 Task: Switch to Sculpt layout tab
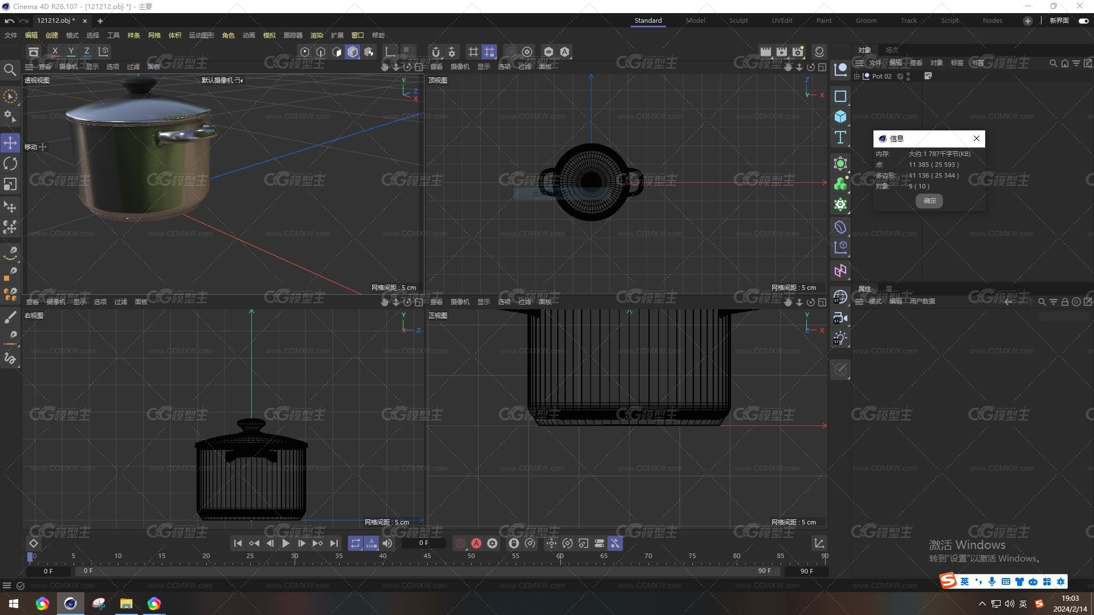click(738, 20)
